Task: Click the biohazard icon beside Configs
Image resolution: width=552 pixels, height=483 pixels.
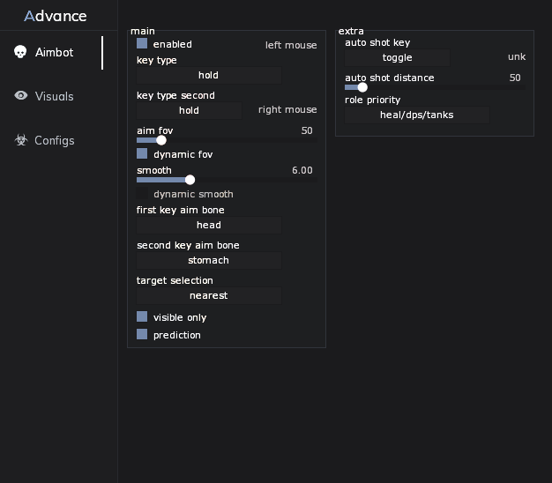Action: pos(21,140)
